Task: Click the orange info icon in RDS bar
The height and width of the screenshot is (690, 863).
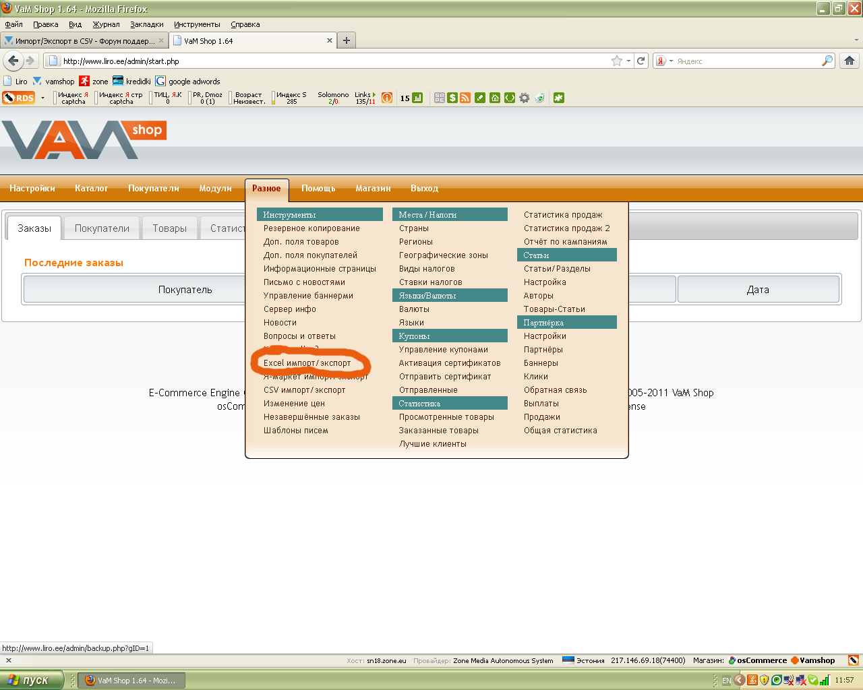Action: tap(387, 98)
